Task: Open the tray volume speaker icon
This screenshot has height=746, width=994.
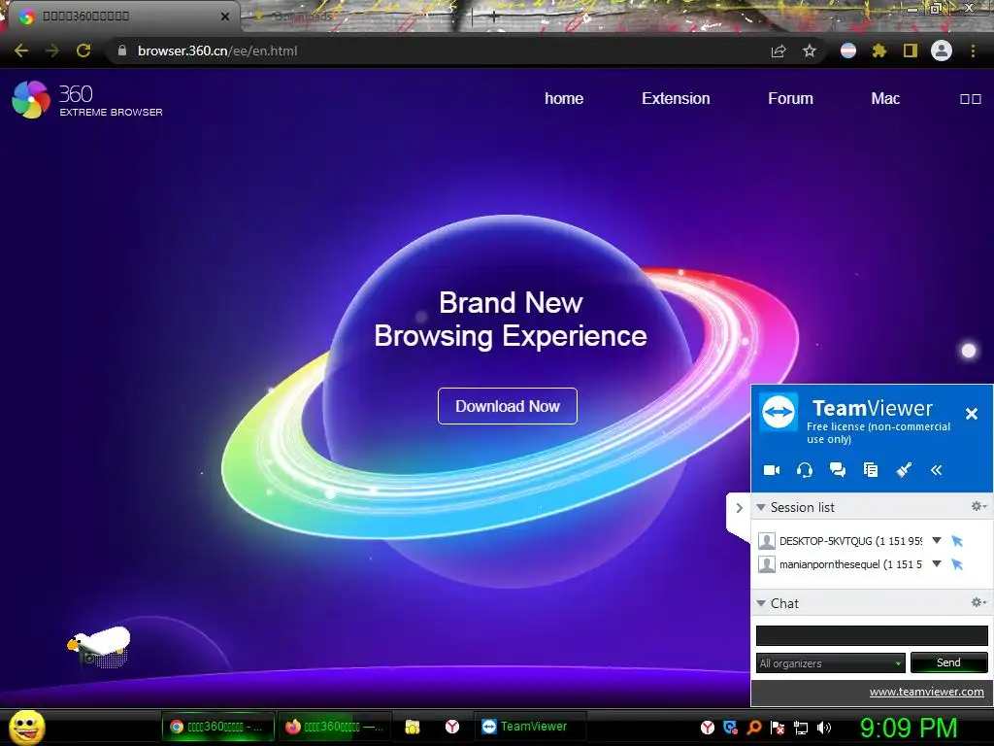Action: pyautogui.click(x=824, y=728)
